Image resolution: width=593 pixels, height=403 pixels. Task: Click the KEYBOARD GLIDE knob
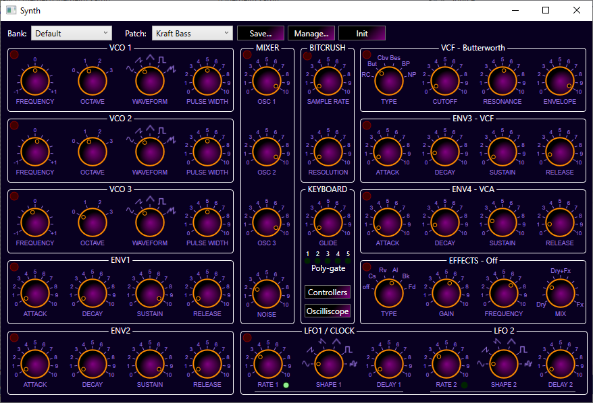click(328, 222)
